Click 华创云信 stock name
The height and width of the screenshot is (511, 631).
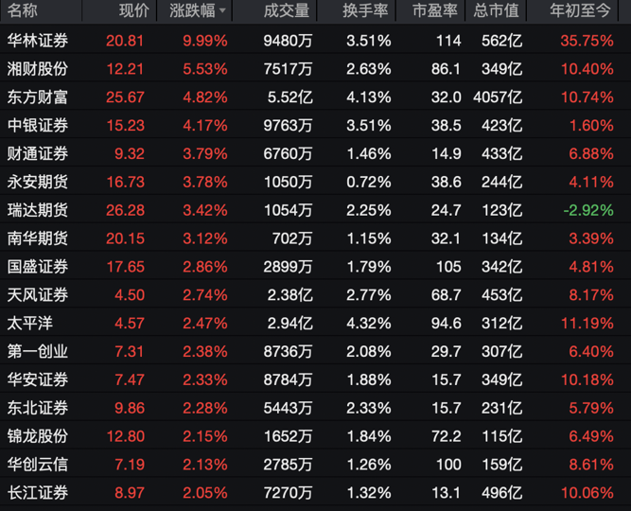tap(38, 464)
